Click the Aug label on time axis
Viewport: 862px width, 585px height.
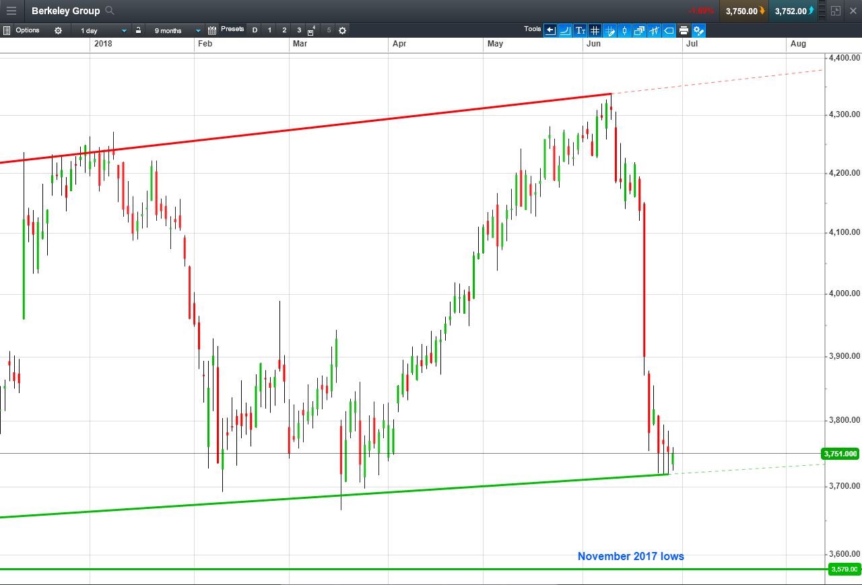pos(798,44)
